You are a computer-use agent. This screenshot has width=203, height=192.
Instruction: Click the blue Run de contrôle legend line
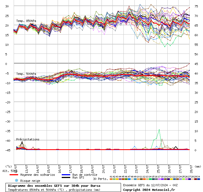(66, 175)
